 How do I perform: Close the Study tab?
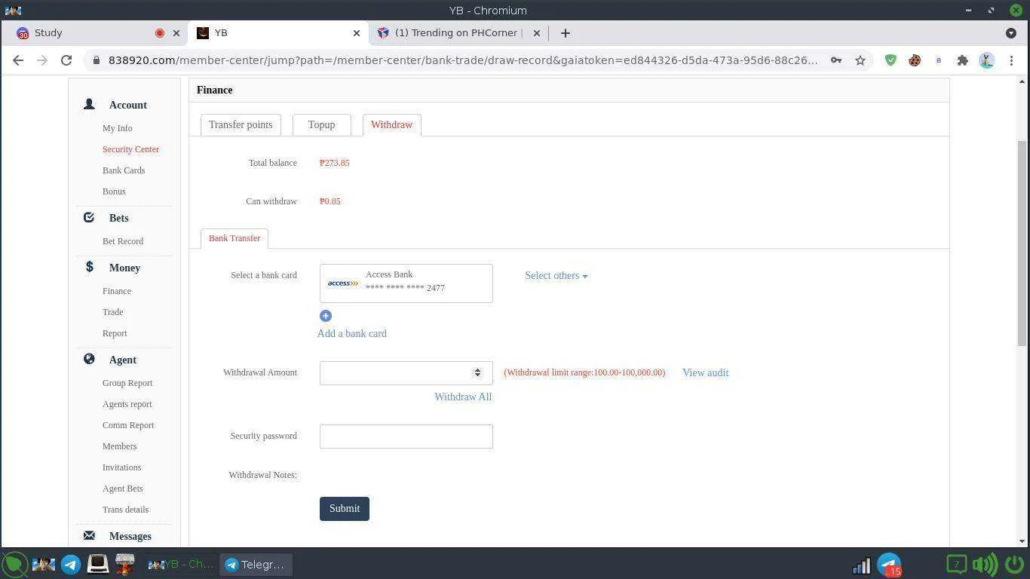176,33
